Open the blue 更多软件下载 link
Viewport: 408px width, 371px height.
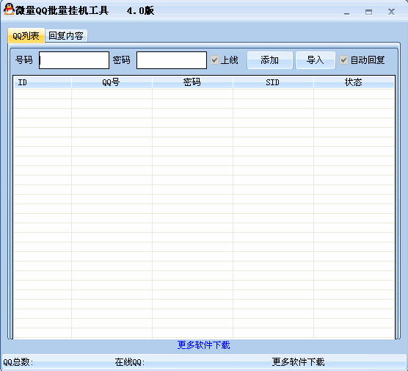click(x=203, y=345)
